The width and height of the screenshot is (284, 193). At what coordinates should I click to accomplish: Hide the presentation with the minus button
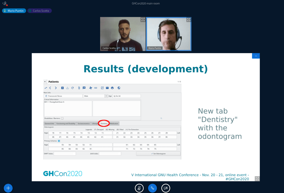click(x=256, y=56)
